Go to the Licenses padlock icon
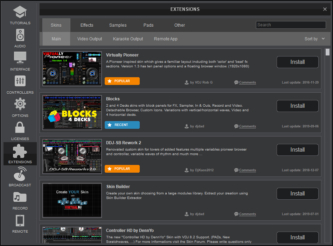The image size is (333, 246). pos(20,128)
